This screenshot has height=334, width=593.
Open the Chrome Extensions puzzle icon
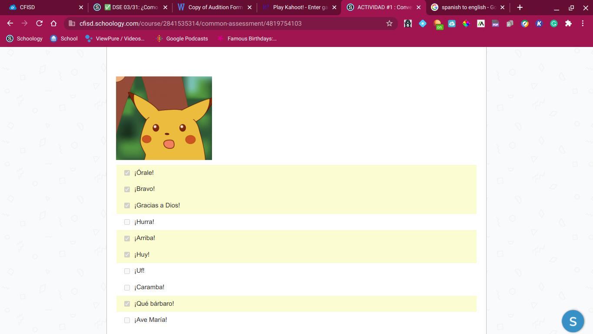pyautogui.click(x=568, y=23)
